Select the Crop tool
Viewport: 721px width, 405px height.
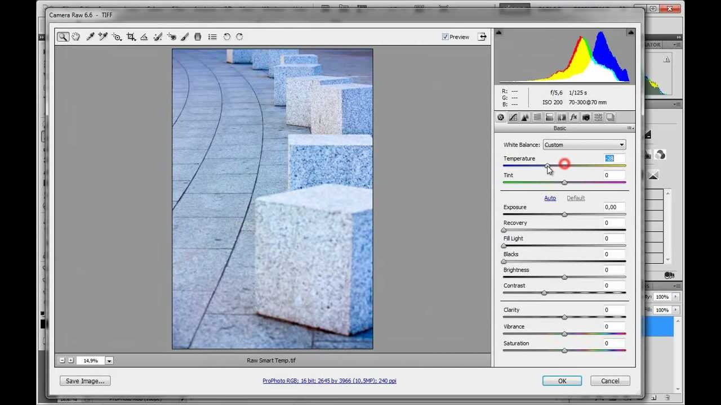coord(131,37)
